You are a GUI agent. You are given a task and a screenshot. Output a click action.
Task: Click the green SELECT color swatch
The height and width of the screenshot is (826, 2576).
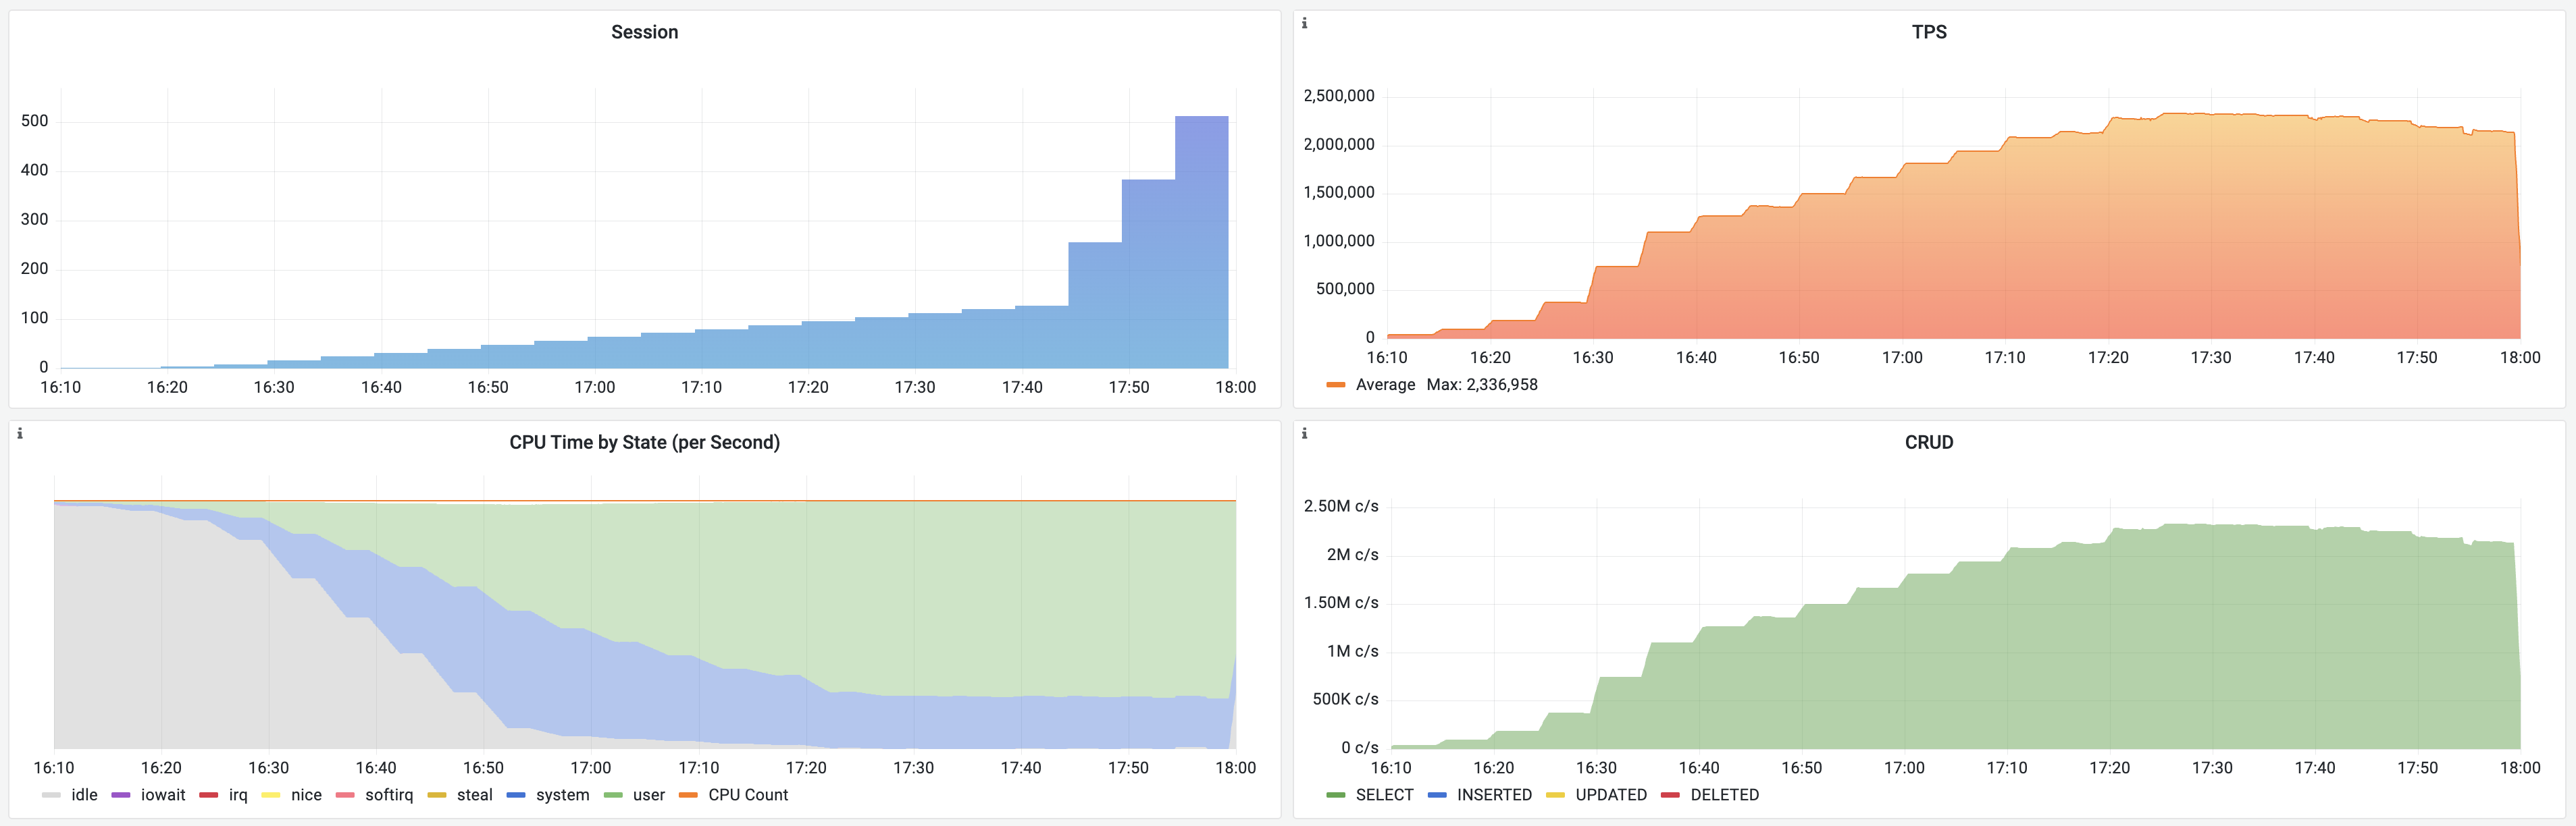[1335, 795]
